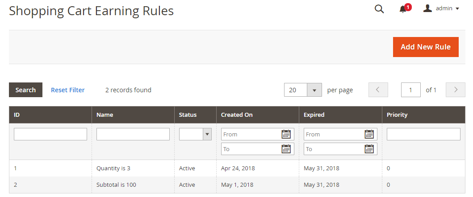The width and height of the screenshot is (473, 197).
Task: Open Created On From calendar picker
Action: click(286, 134)
